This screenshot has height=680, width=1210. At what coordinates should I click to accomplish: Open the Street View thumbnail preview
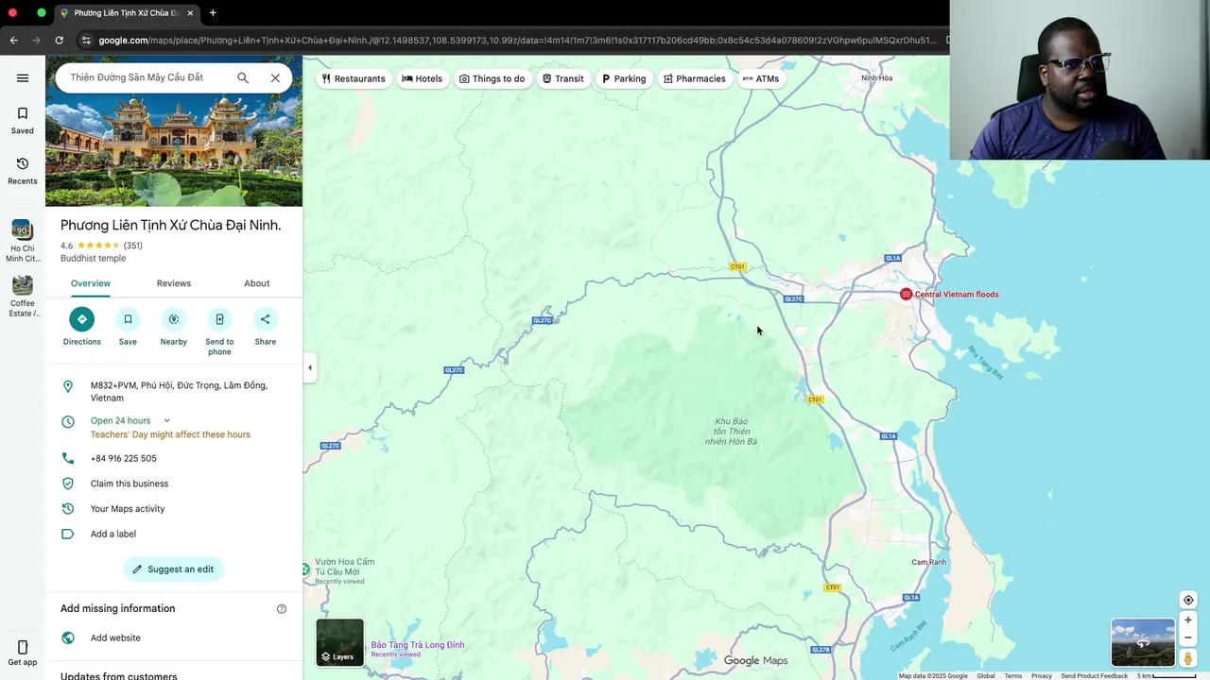coord(1143,642)
